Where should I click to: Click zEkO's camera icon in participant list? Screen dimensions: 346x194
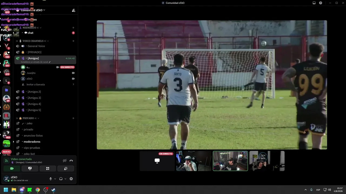pos(73,79)
